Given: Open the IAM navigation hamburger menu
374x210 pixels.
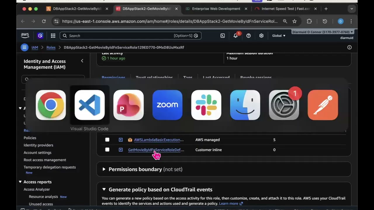Looking at the screenshot, I should [x=25, y=47].
